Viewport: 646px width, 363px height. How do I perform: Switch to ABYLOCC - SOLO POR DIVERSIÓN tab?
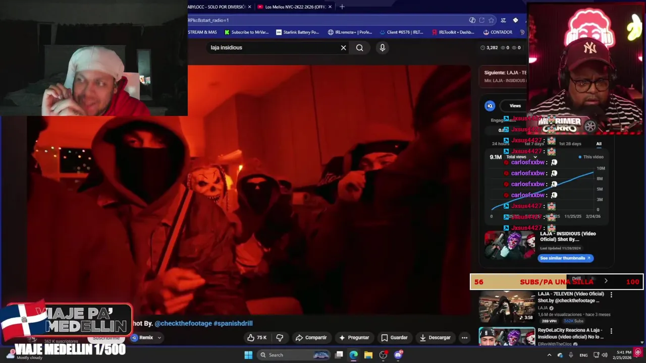[x=217, y=7]
